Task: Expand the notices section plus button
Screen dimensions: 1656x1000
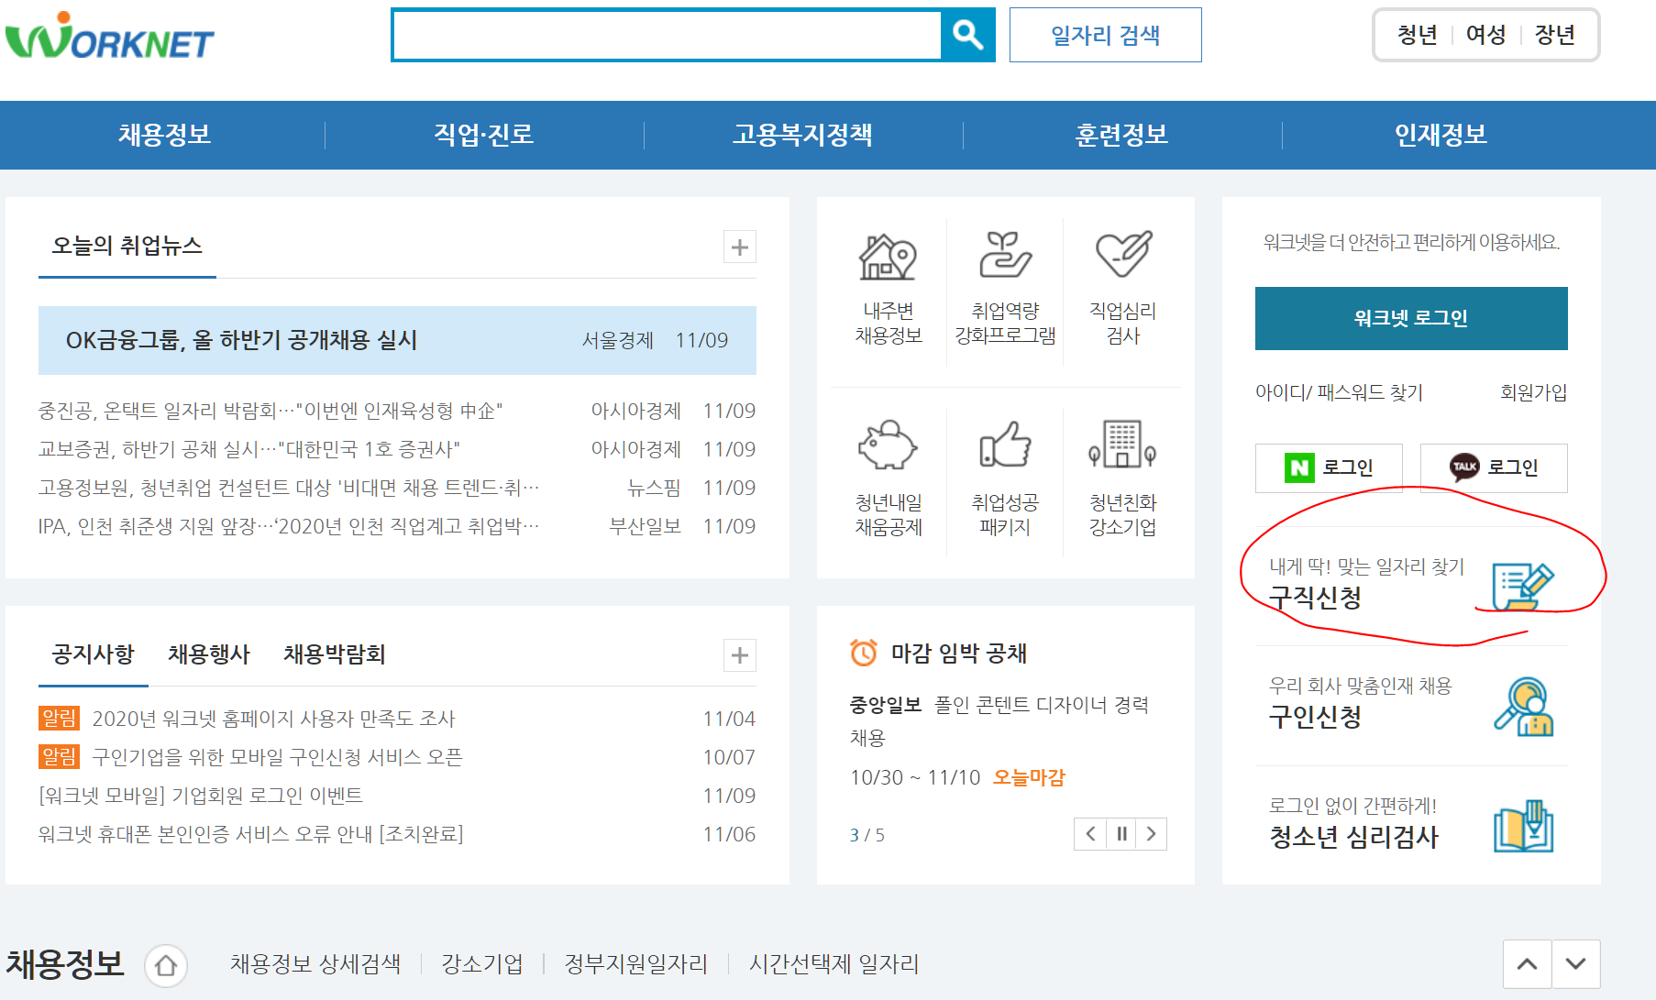Action: (740, 655)
